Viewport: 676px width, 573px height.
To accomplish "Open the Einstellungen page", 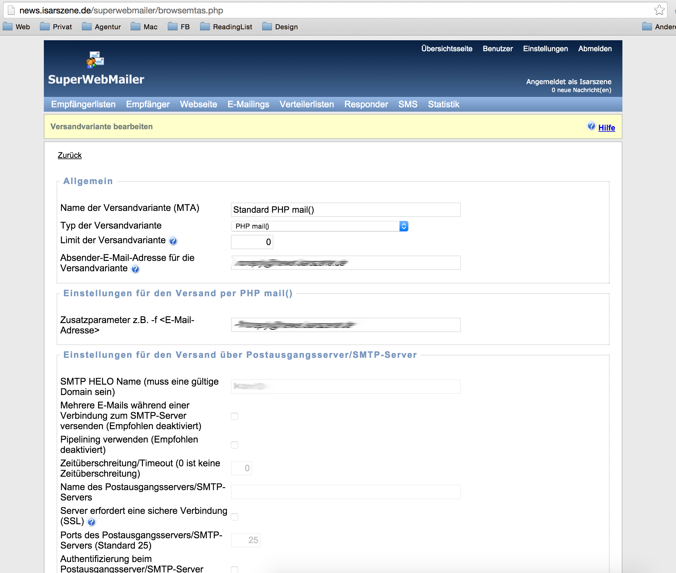I will pyautogui.click(x=545, y=49).
